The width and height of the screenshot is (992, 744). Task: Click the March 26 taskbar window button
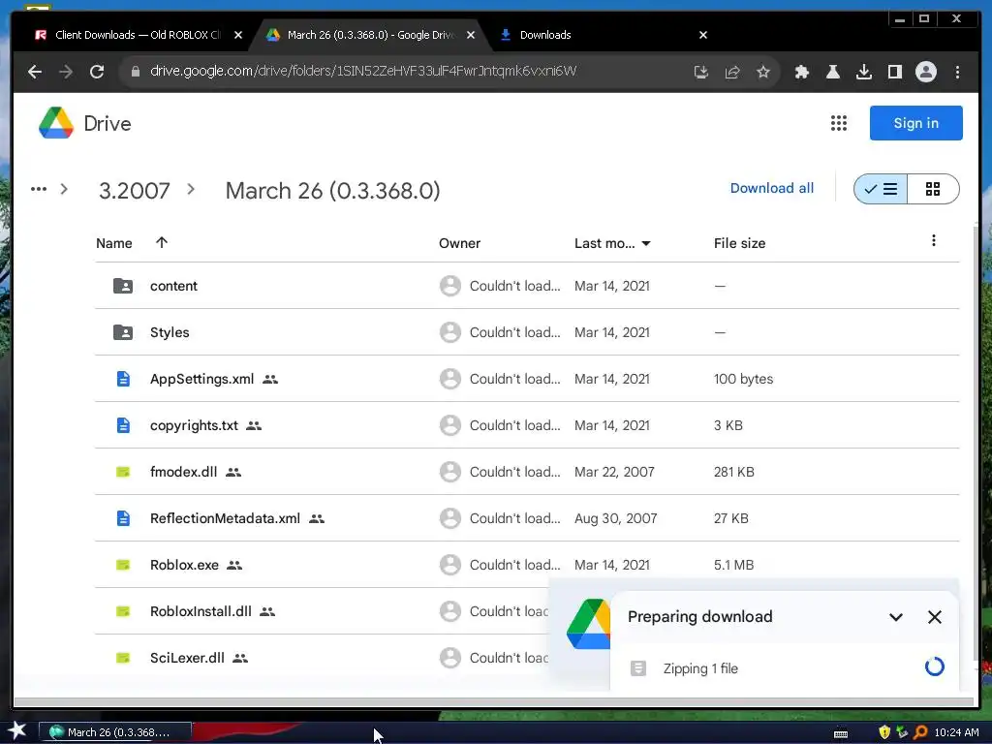[115, 732]
